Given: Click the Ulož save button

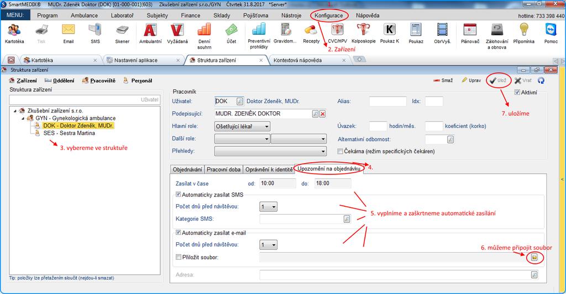Looking at the screenshot, I should [x=498, y=81].
